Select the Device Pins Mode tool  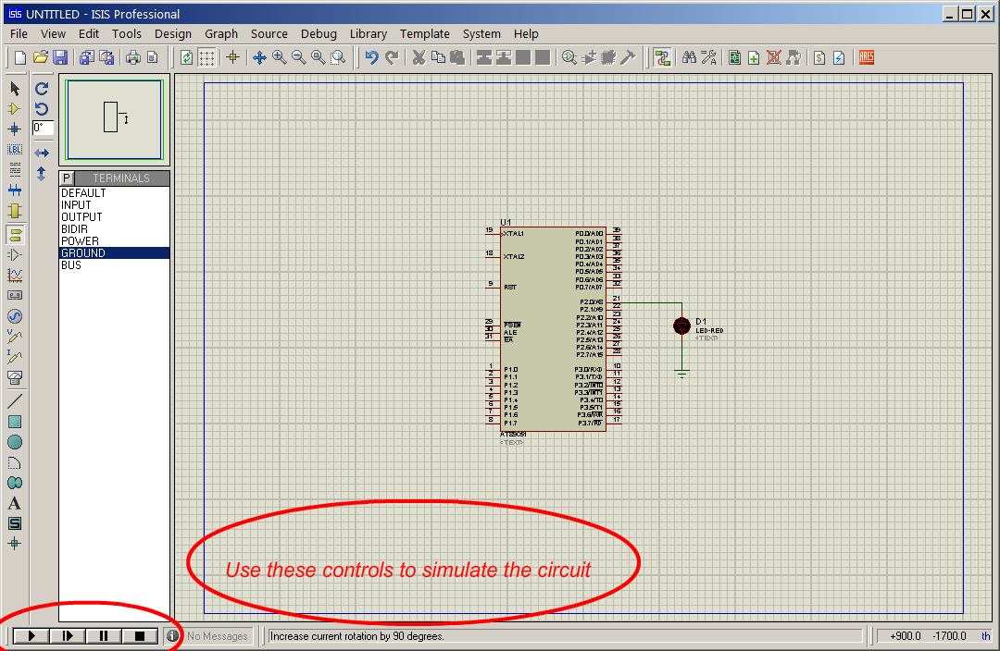[14, 252]
